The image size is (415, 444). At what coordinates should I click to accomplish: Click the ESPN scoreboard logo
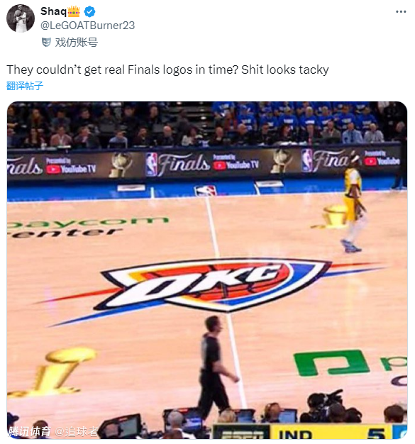(x=241, y=433)
